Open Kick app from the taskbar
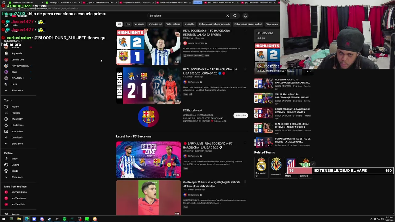This screenshot has height=222, width=395. point(87,219)
